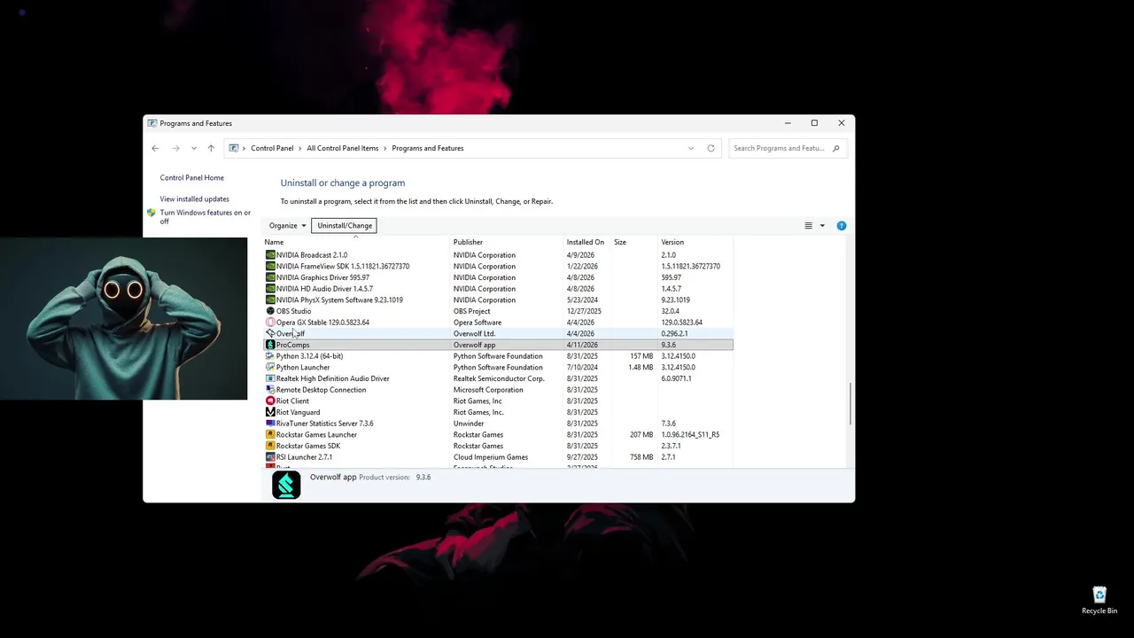The image size is (1134, 638).
Task: Click Overwolf Ltd. publisher cell
Action: (x=474, y=333)
